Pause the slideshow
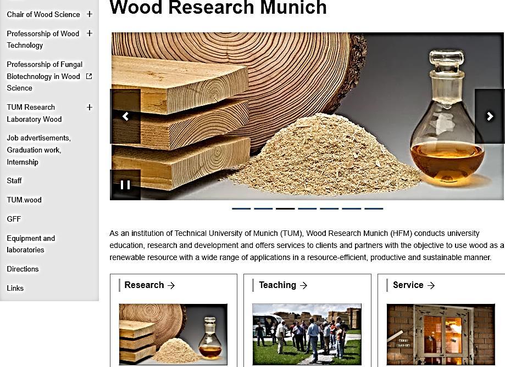Screen dimensions: 505x367 point(125,185)
